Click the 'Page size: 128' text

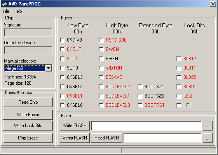click(18, 83)
